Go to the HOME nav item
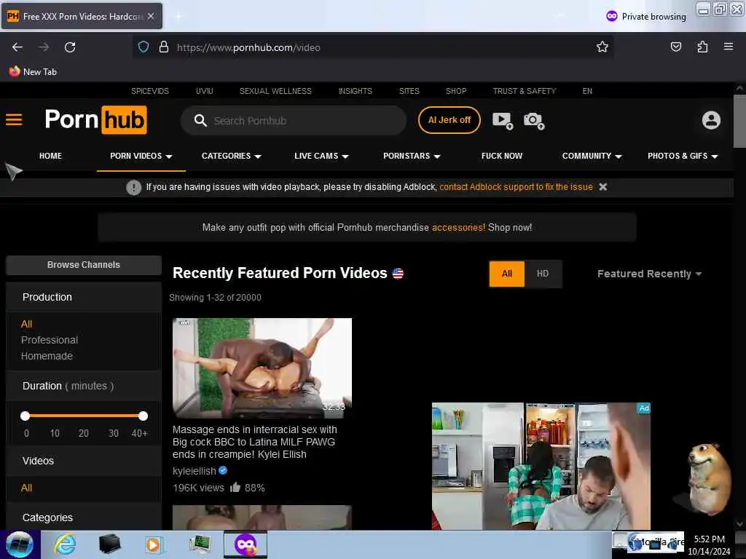The image size is (746, 559). point(50,156)
